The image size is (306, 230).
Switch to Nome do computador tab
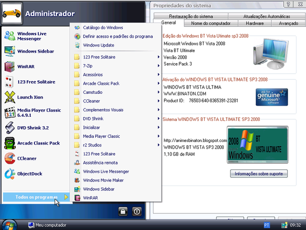[x=211, y=23]
